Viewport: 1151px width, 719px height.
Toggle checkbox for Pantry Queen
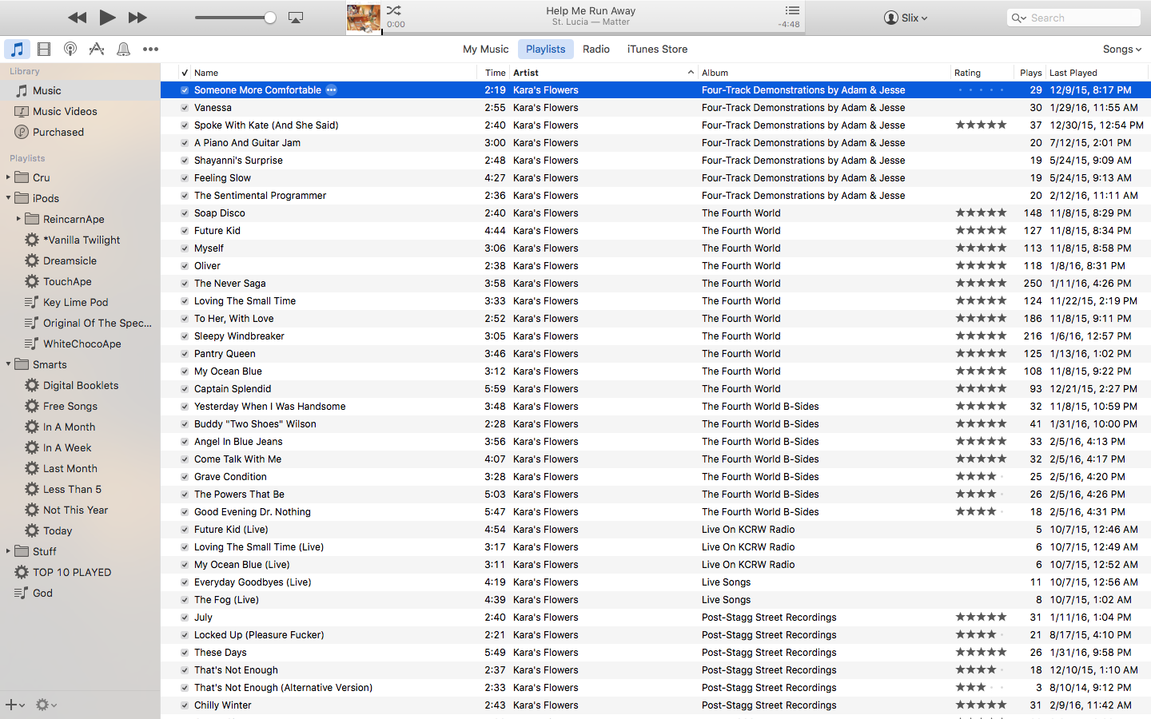tap(185, 354)
